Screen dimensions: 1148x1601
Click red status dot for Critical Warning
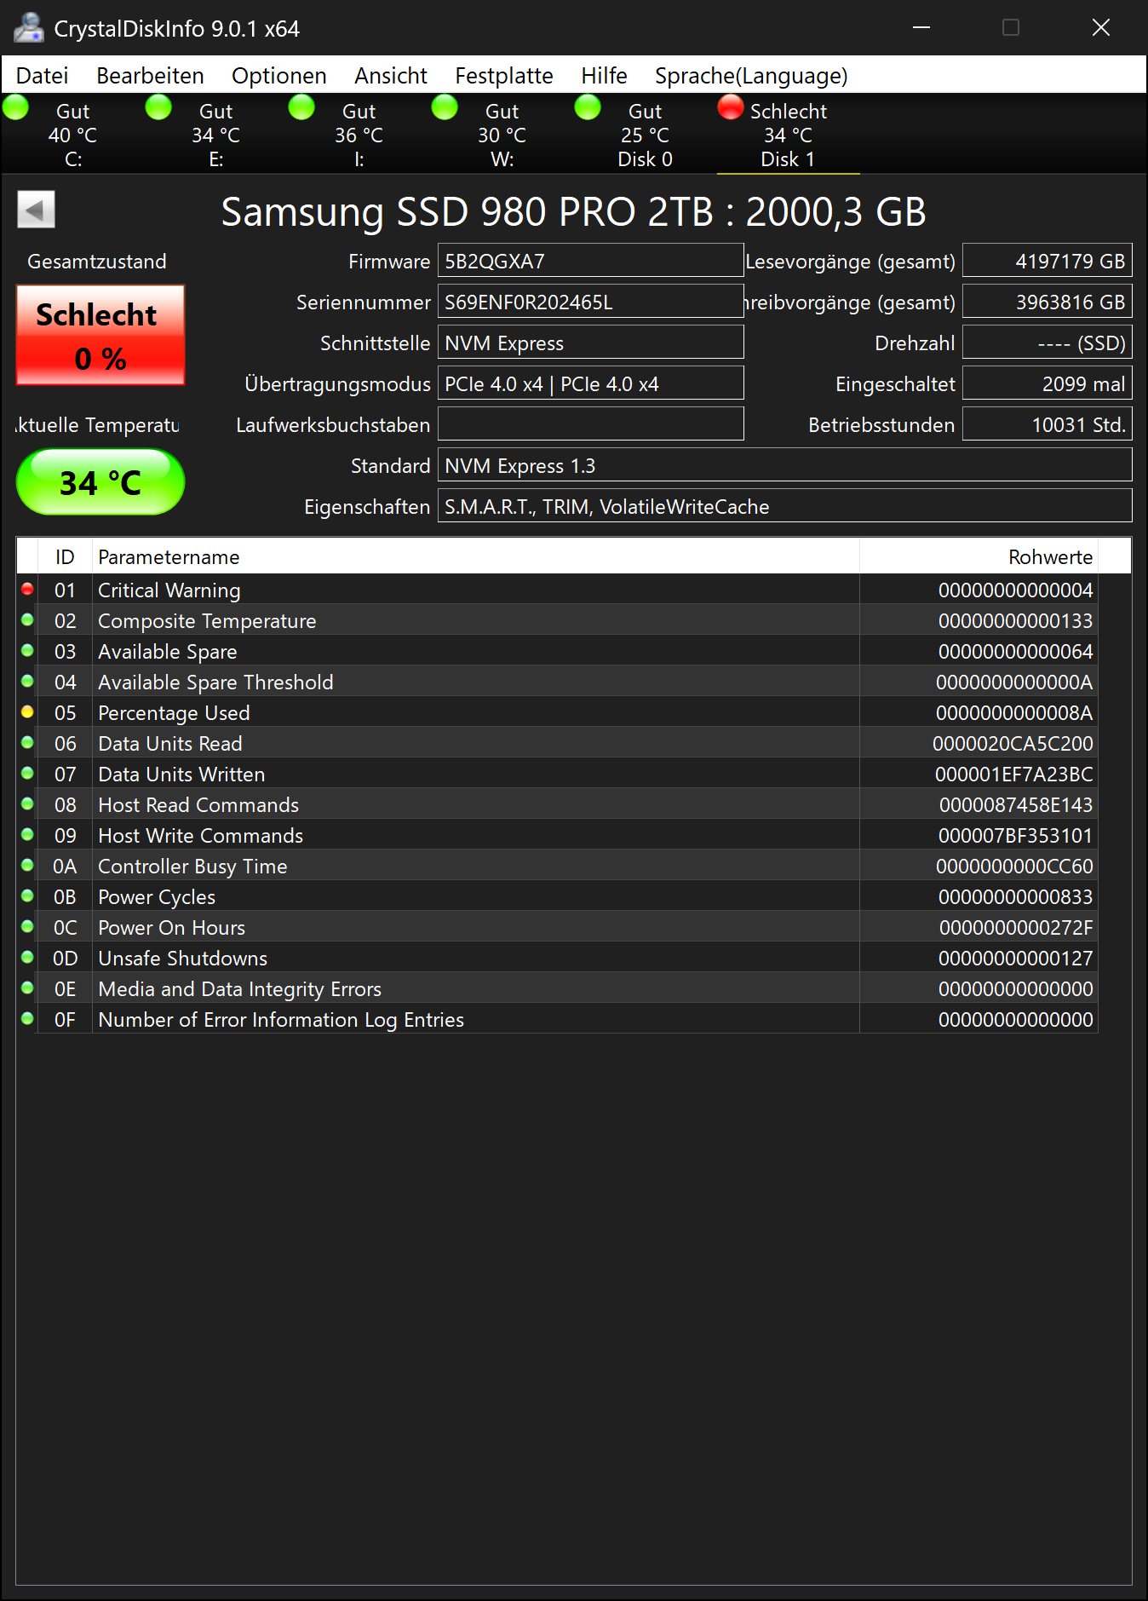pyautogui.click(x=27, y=590)
